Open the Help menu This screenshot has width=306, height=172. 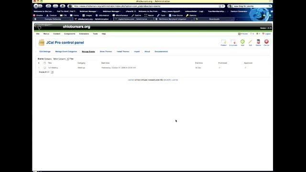coord(104,34)
